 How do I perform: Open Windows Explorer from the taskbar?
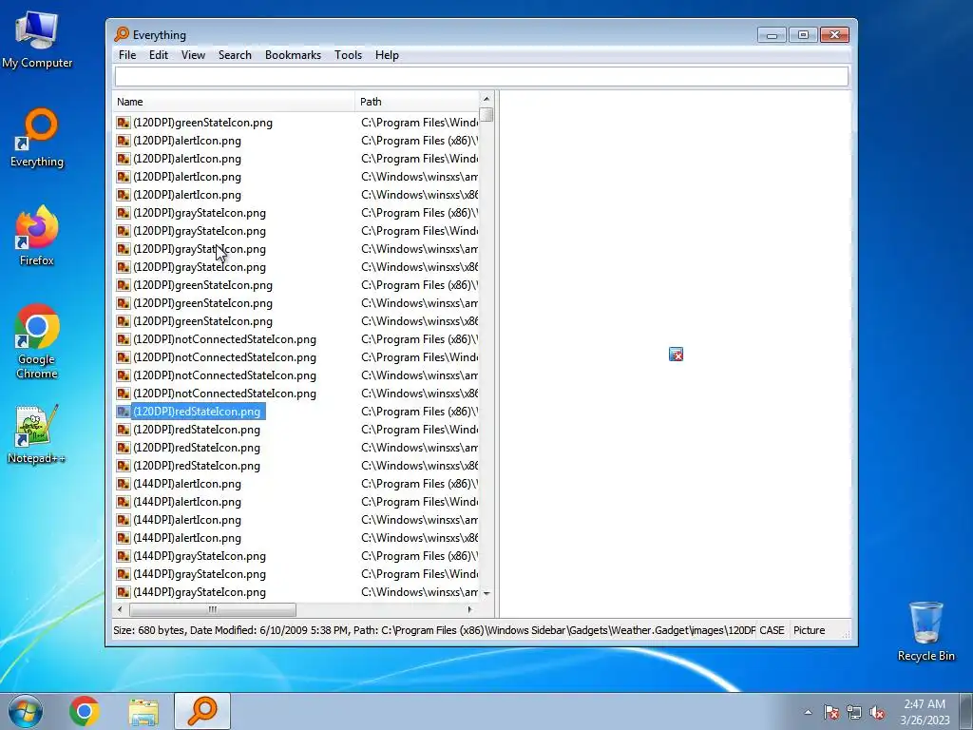click(143, 711)
